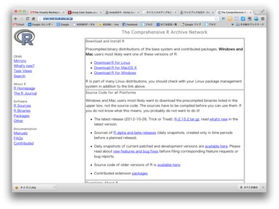This screenshot has width=279, height=209.
Task: Open the what's new link in latest release
Action: [219, 119]
